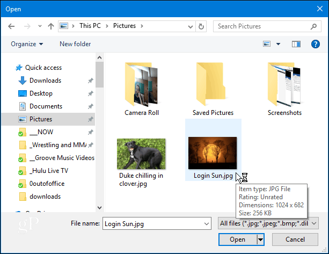Click the pin icon beside Downloads
Image resolution: width=329 pixels, height=254 pixels.
click(90, 81)
